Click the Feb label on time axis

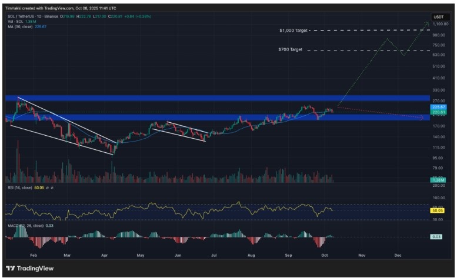[x=34, y=255]
